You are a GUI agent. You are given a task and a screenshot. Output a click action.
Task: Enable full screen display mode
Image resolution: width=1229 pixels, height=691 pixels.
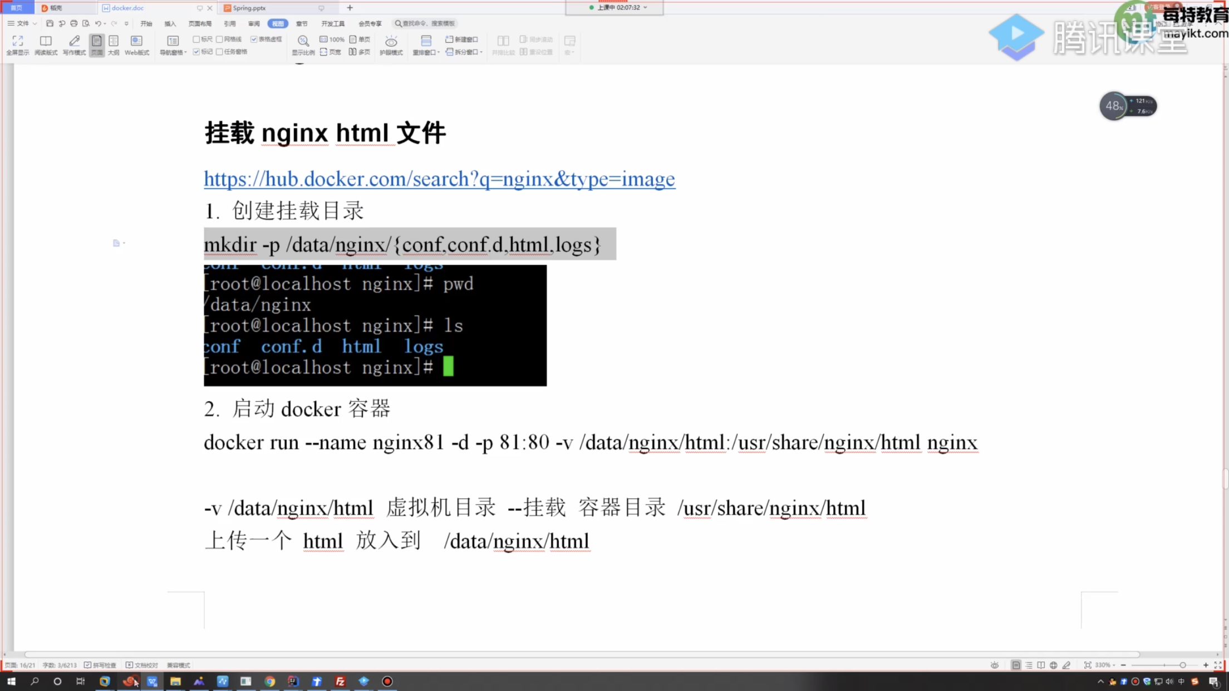[x=17, y=45]
